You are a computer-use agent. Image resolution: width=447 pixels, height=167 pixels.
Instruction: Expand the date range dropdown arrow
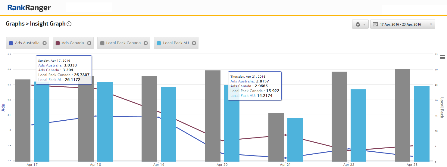tap(431, 24)
